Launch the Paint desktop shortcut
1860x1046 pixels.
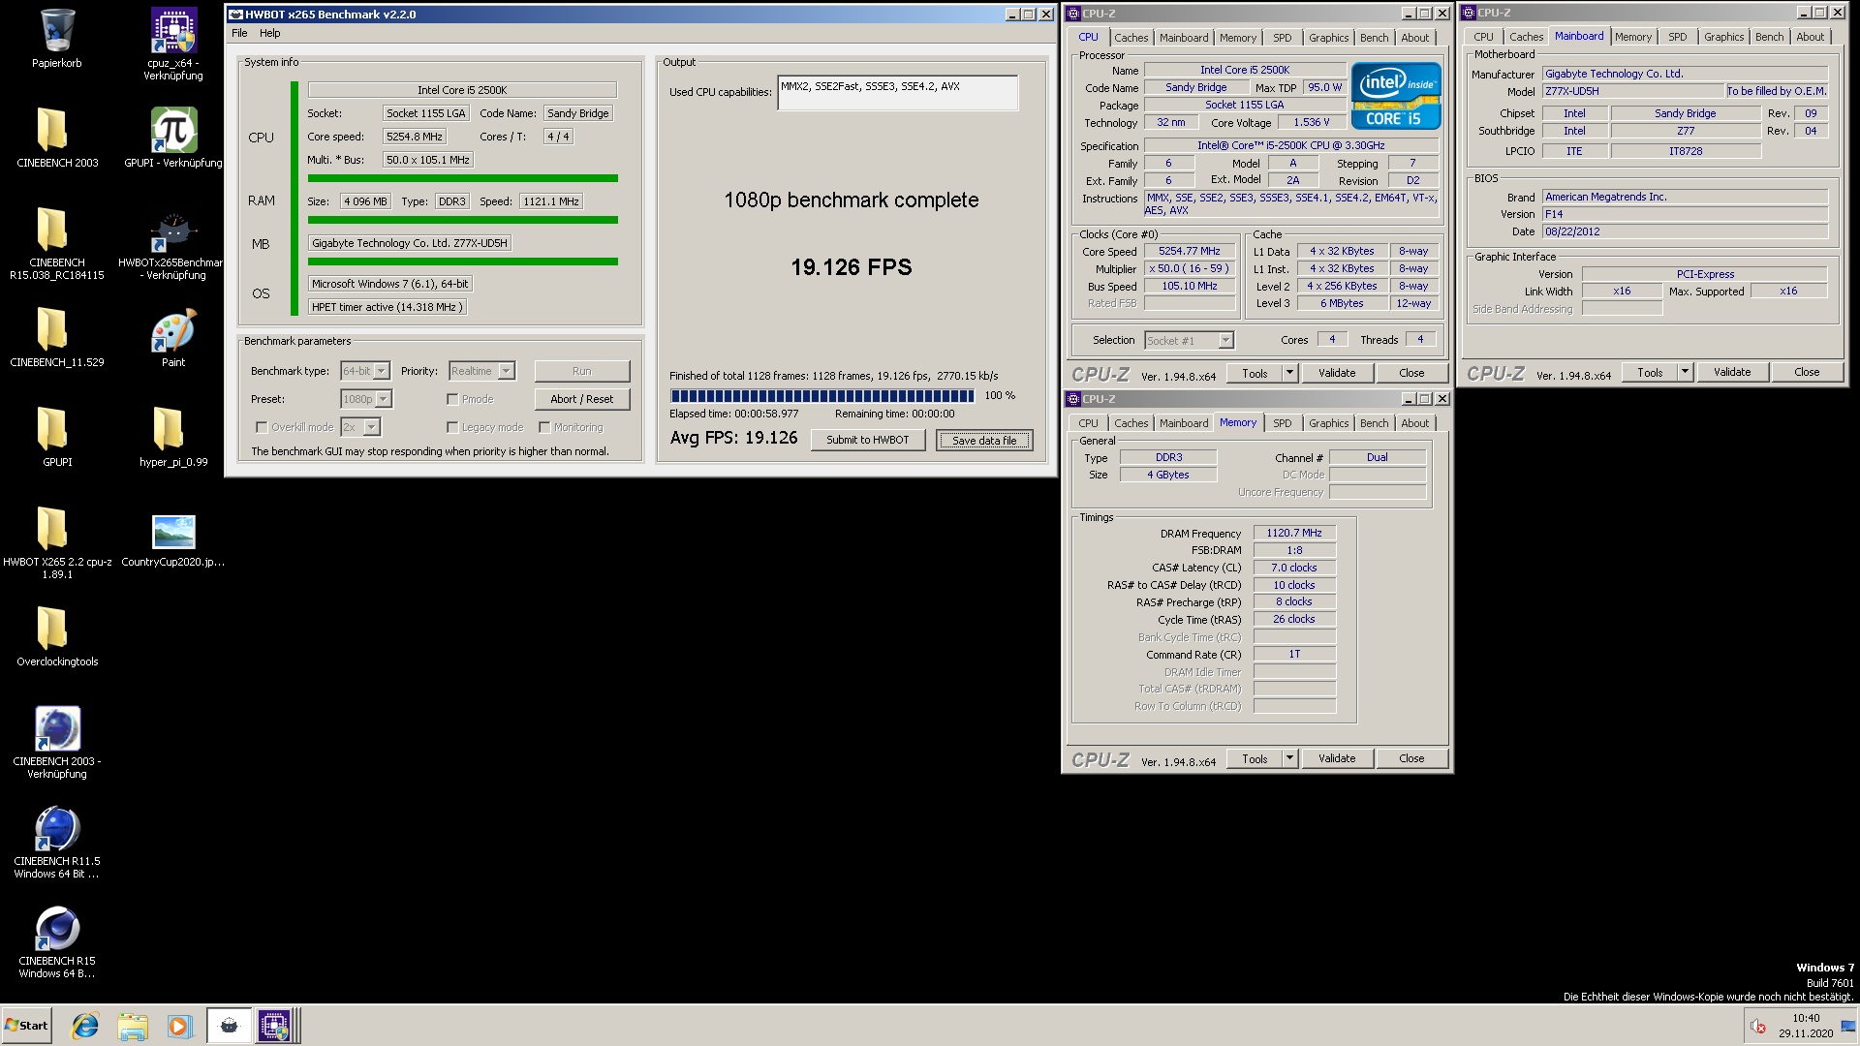(x=174, y=330)
